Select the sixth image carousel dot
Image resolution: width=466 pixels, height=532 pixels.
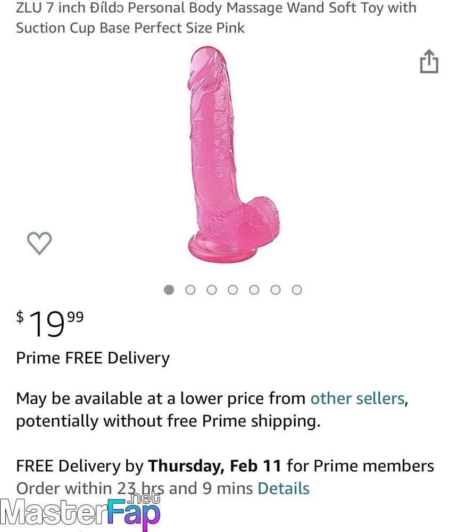[276, 290]
